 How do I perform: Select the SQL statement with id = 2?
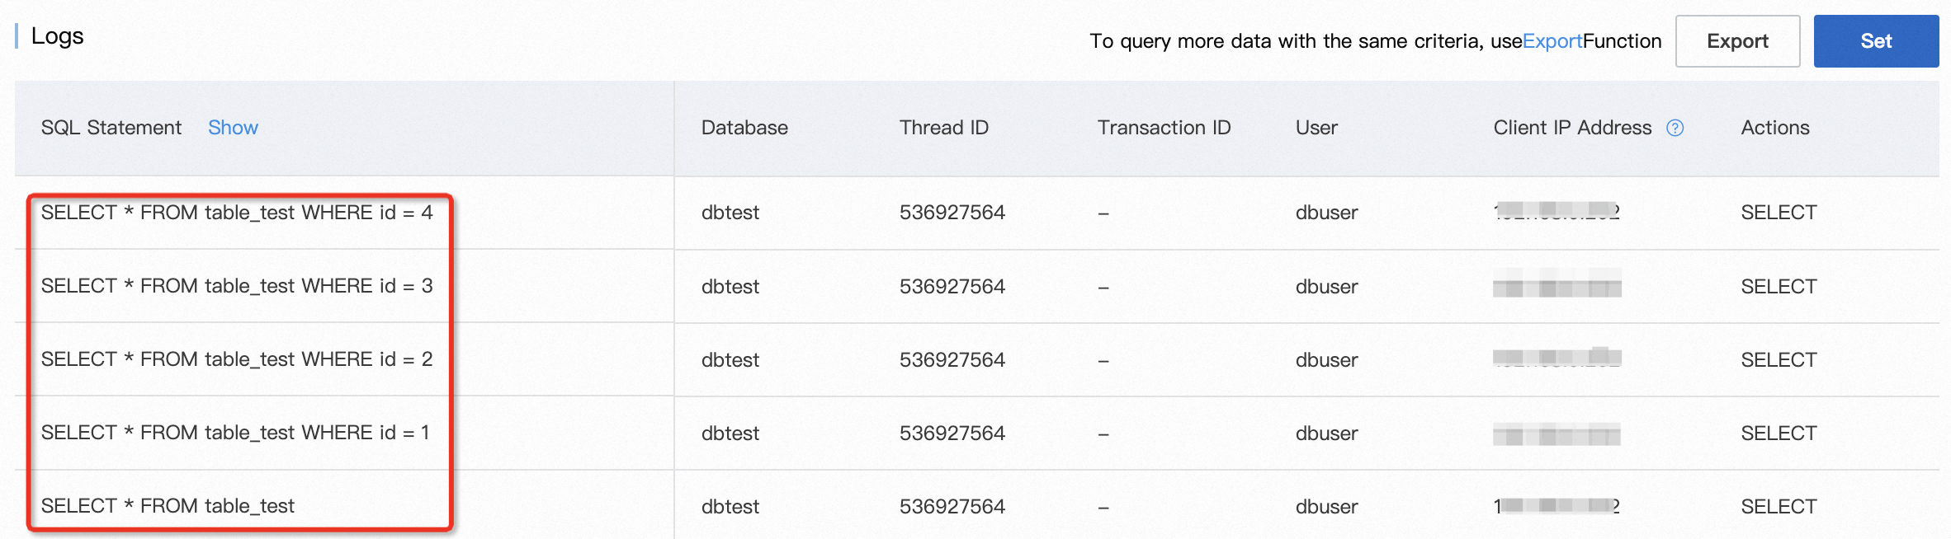237,359
